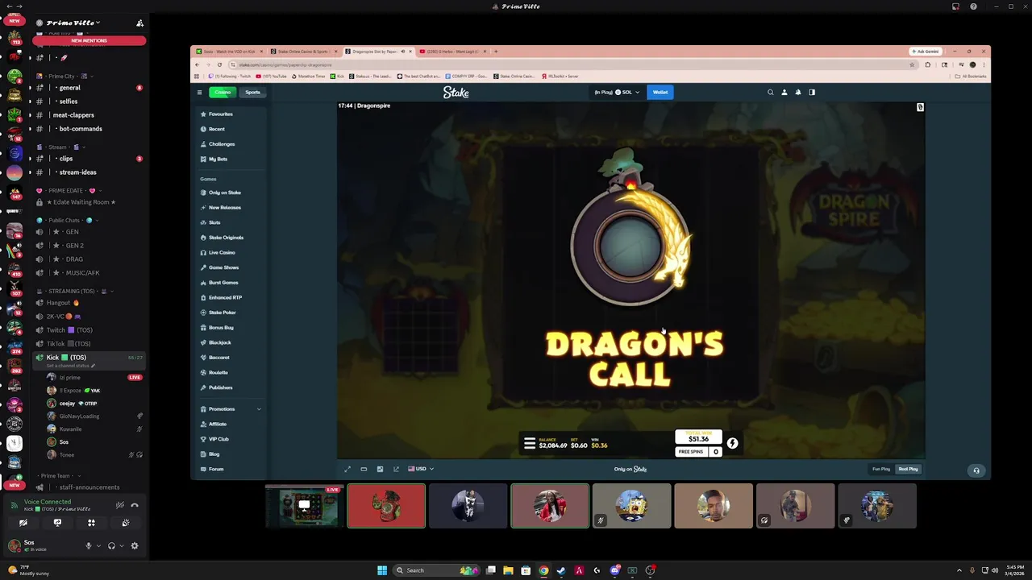Open the stream-ideas Discord channel
The width and height of the screenshot is (1032, 580).
pyautogui.click(x=89, y=172)
